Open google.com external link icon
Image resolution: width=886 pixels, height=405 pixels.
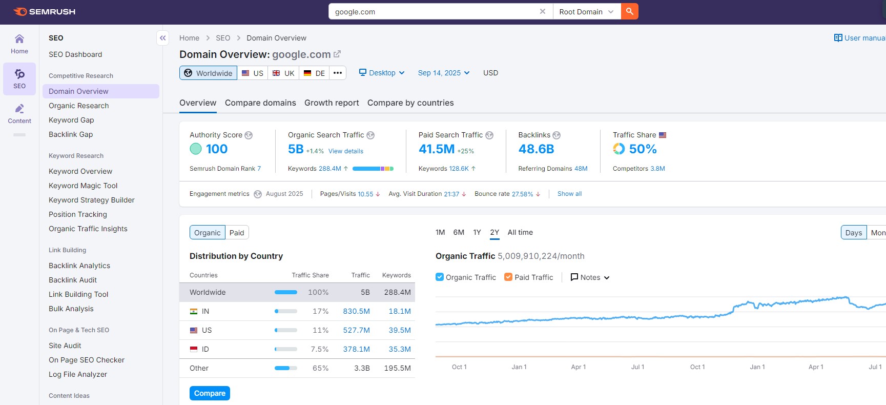pyautogui.click(x=337, y=54)
